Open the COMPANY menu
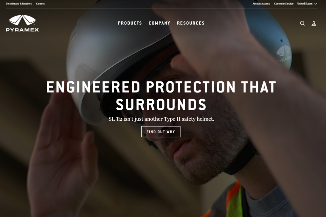The height and width of the screenshot is (217, 326). [159, 23]
